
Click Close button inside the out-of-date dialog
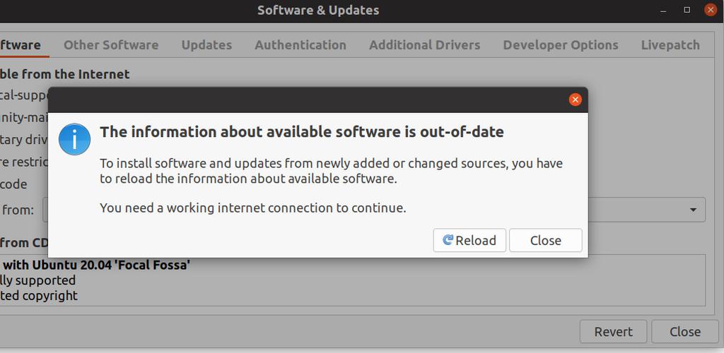tap(545, 240)
